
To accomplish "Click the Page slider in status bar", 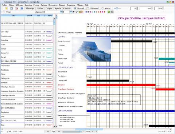I will point(72,131).
